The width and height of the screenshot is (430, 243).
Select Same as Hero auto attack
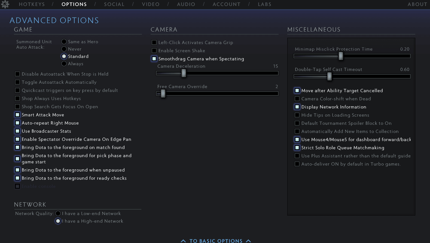(64, 42)
